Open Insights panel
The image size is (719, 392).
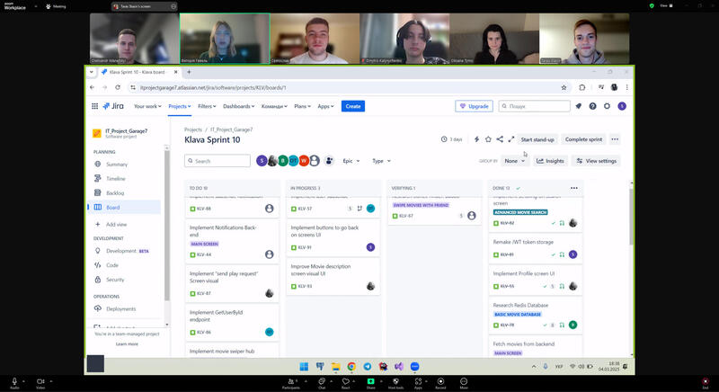(x=550, y=161)
